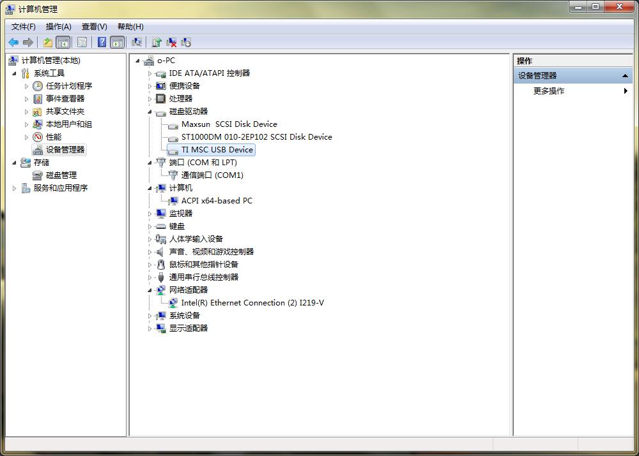Collapse the 存储 node
Viewport: 639px width, 456px height.
[15, 163]
